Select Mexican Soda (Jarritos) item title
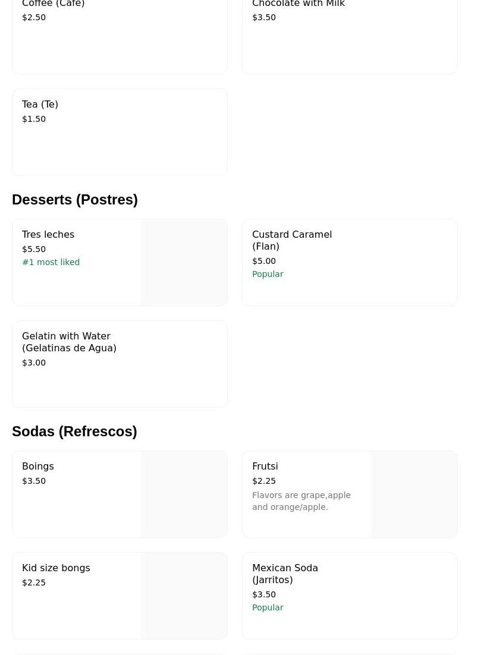The height and width of the screenshot is (655, 478). click(285, 574)
